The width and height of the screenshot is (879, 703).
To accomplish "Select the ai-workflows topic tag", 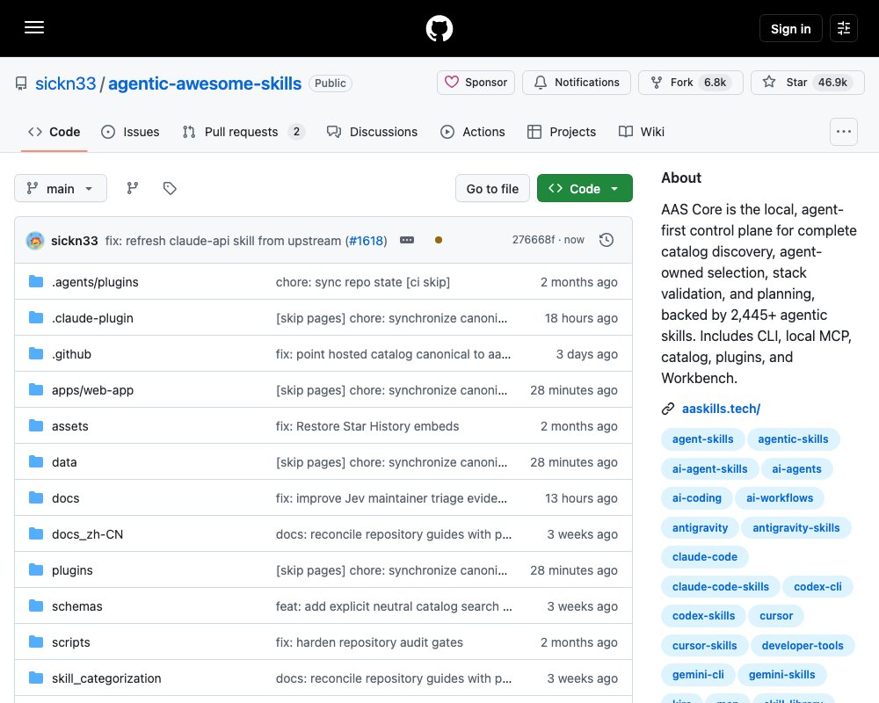I will (779, 498).
